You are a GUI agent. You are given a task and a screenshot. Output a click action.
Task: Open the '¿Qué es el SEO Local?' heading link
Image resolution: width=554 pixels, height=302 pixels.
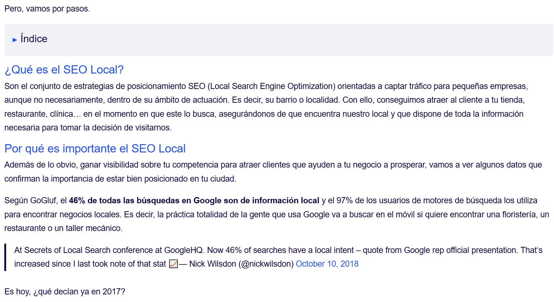click(x=64, y=70)
